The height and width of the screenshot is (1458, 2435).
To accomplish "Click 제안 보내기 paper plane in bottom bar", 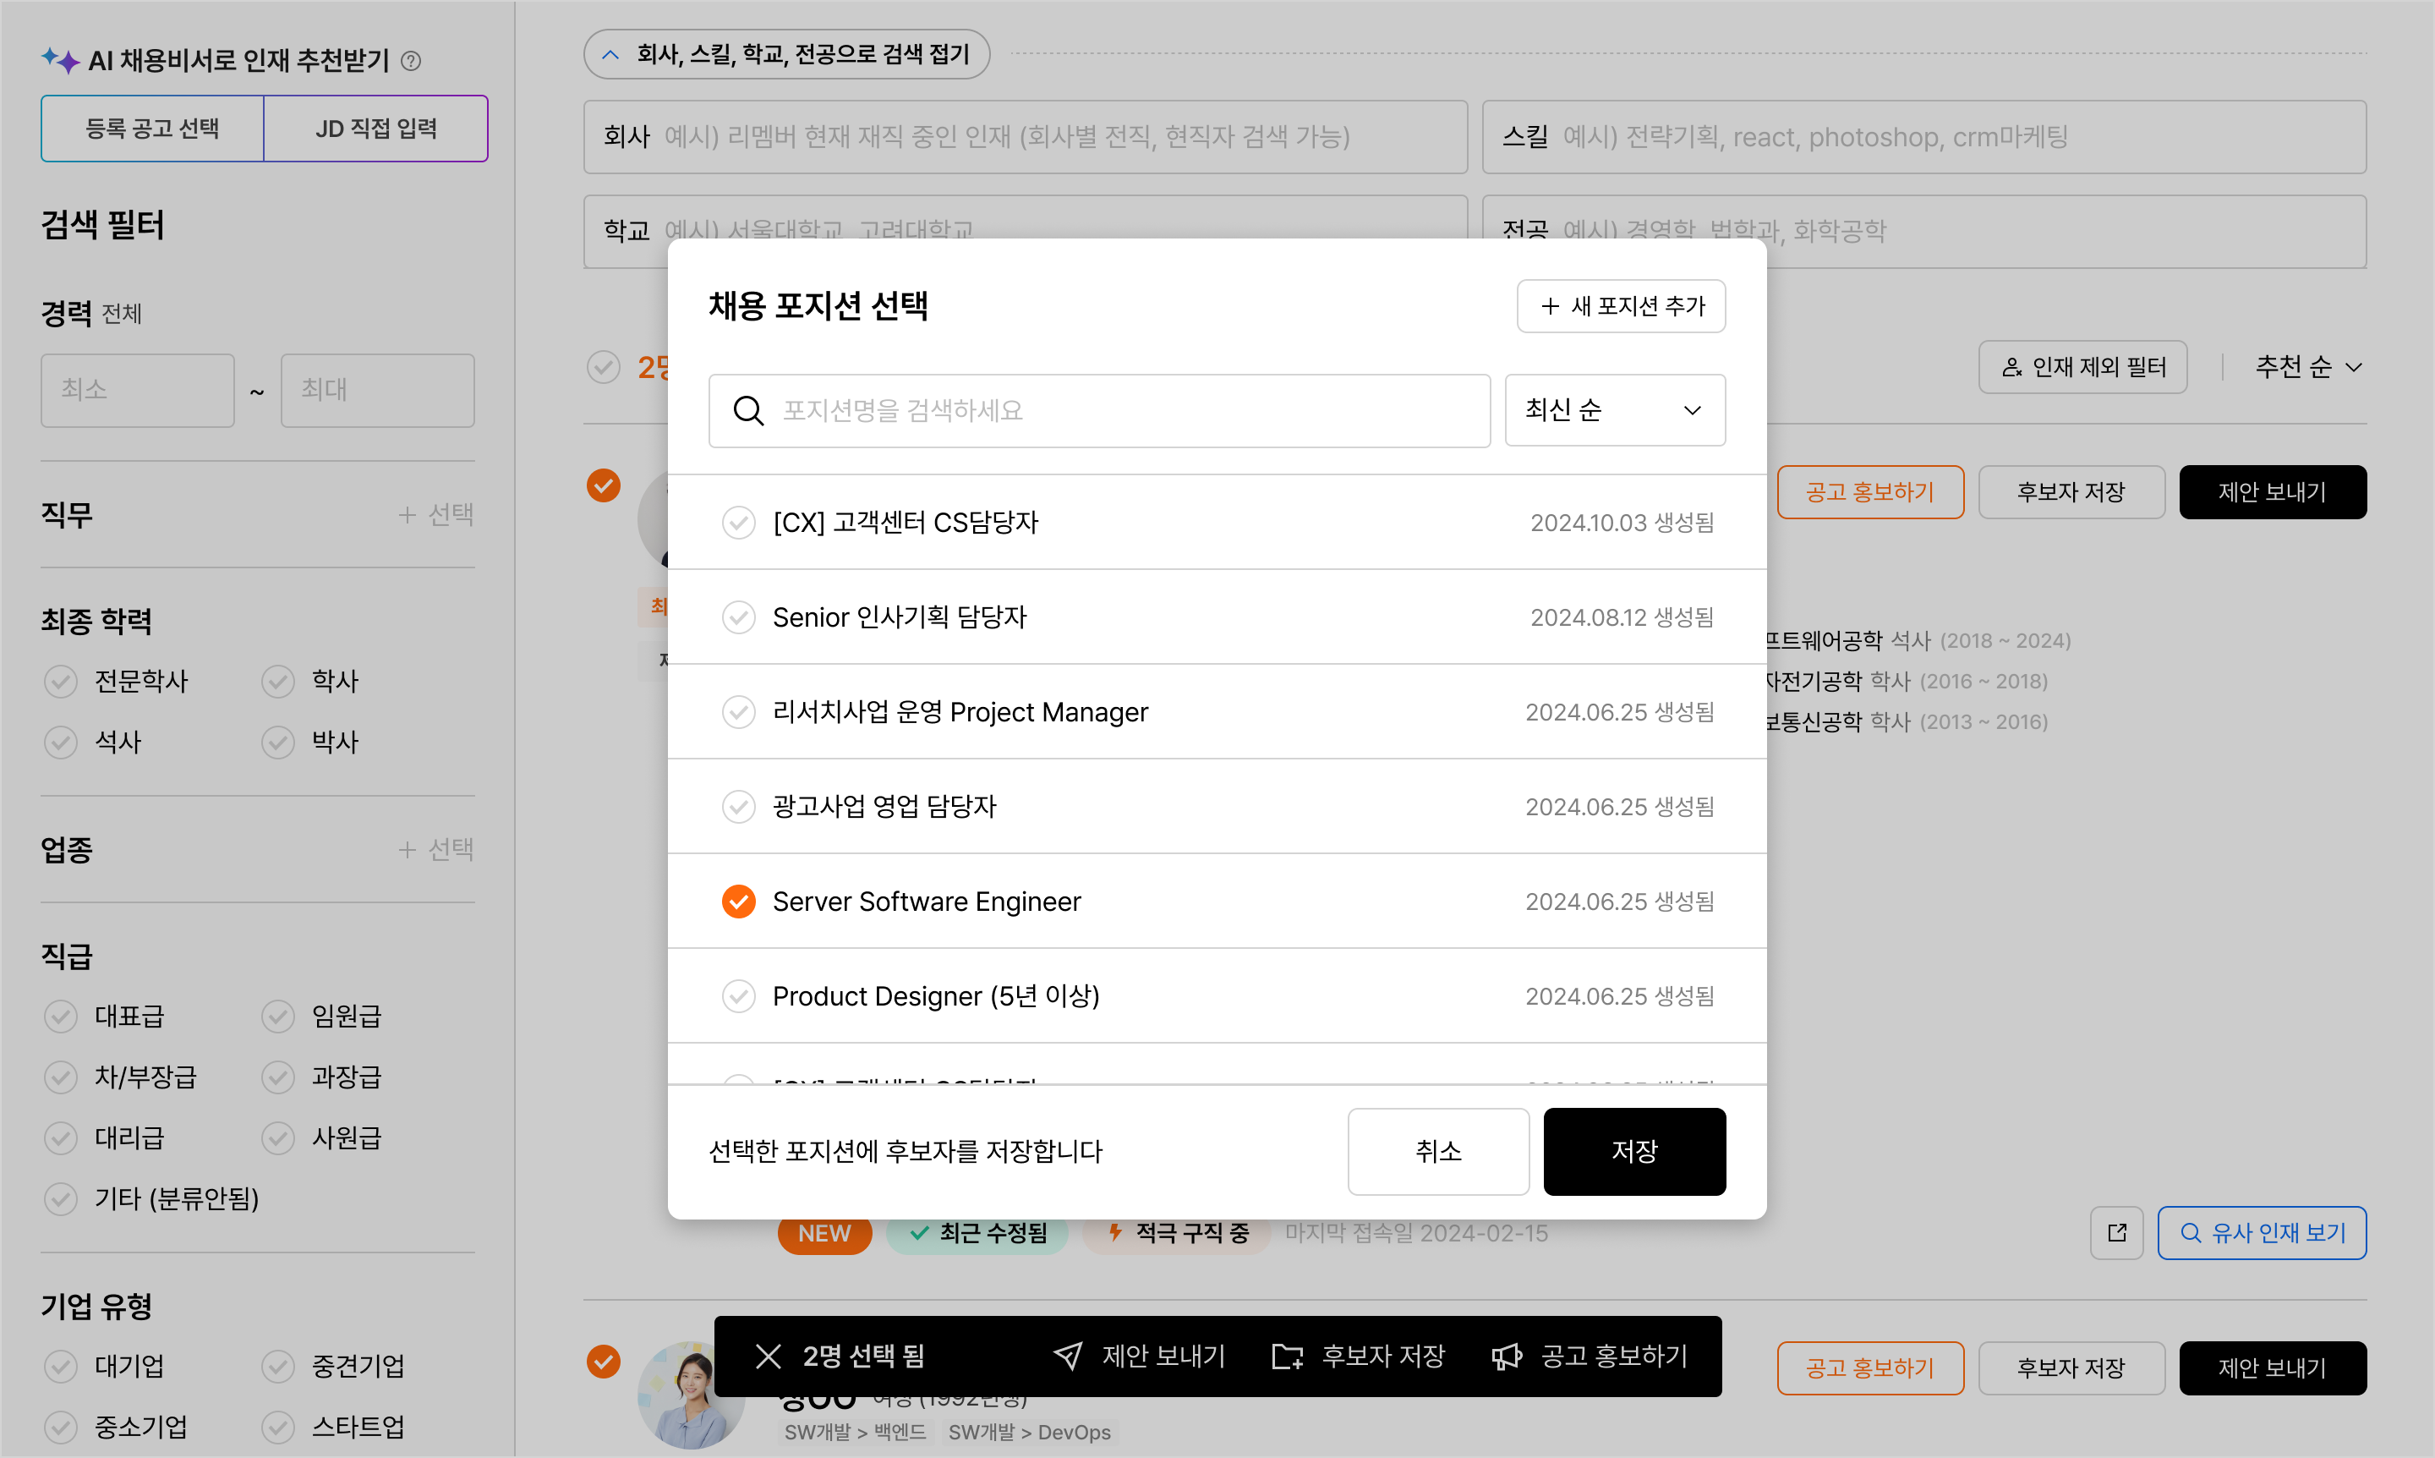I will [1068, 1357].
